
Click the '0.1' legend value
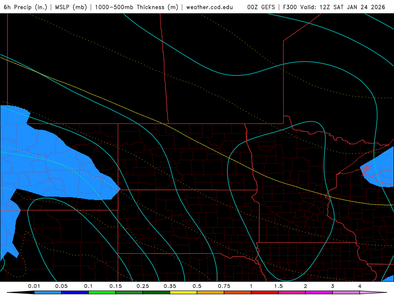pos(88,286)
